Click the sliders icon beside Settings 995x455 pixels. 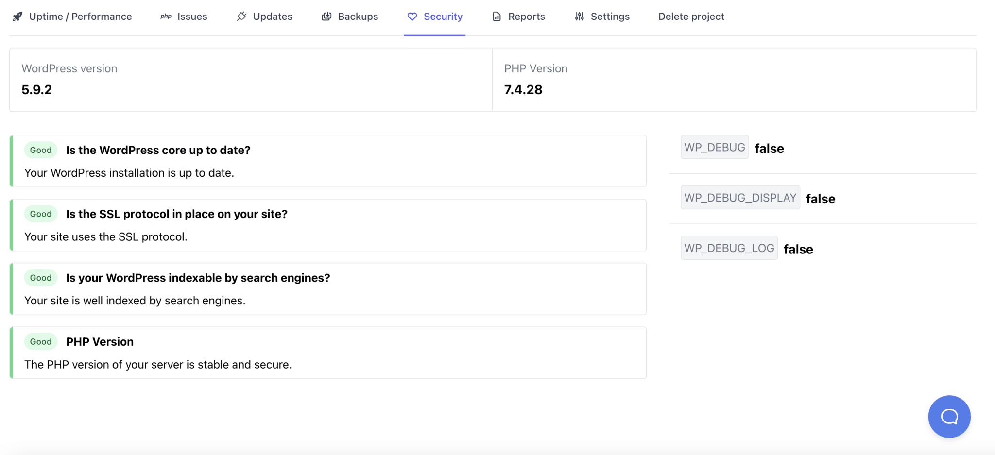[x=579, y=17]
